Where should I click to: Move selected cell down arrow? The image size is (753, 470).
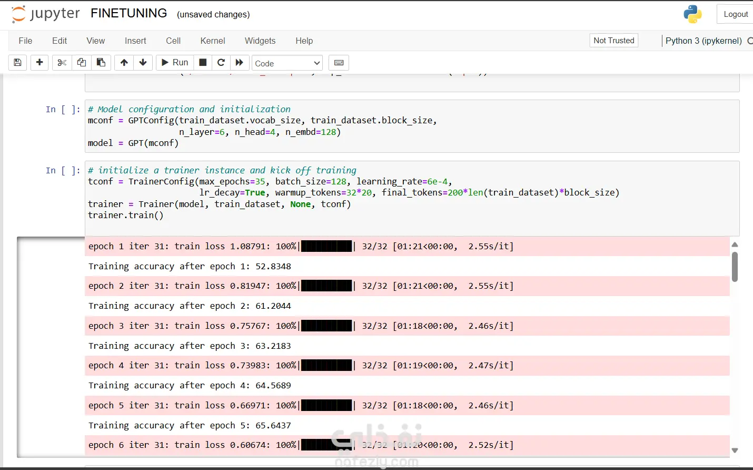[143, 63]
